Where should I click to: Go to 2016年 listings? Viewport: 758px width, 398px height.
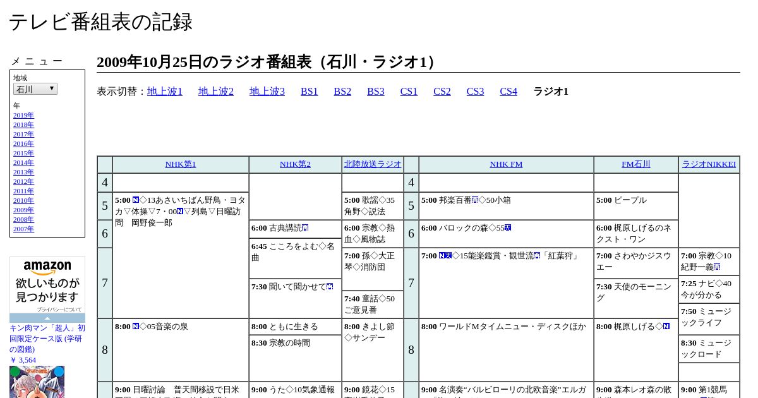23,143
